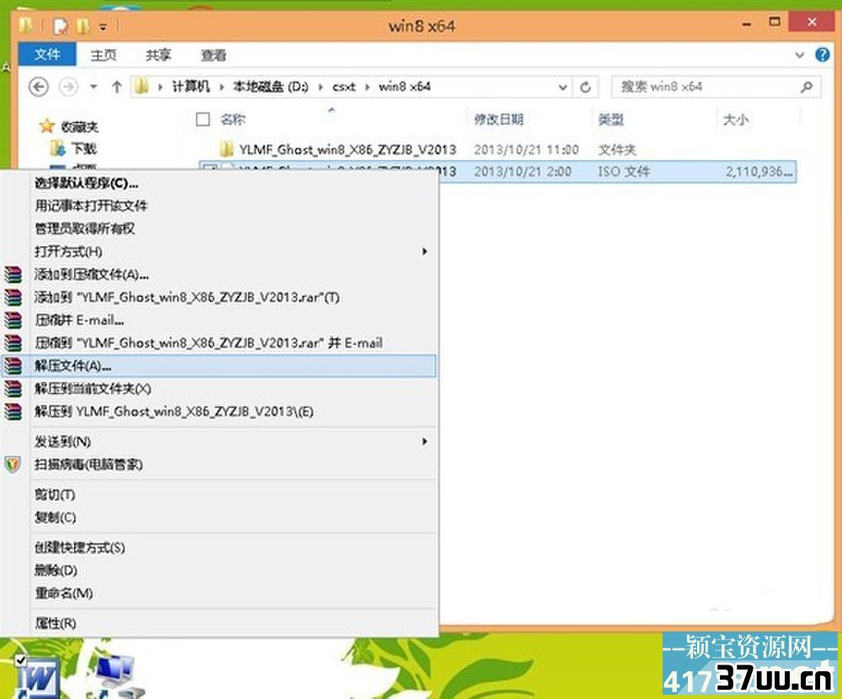The width and height of the screenshot is (842, 699).
Task: Choose 解压文件(A)... menu entry
Action: [219, 366]
